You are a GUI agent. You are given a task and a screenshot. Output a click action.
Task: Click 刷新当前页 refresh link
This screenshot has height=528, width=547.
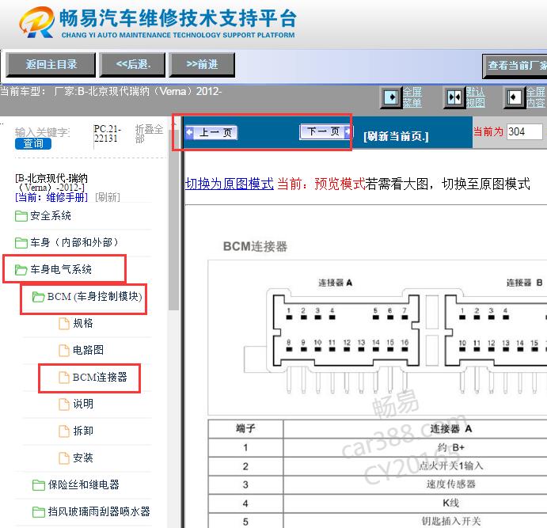point(396,136)
